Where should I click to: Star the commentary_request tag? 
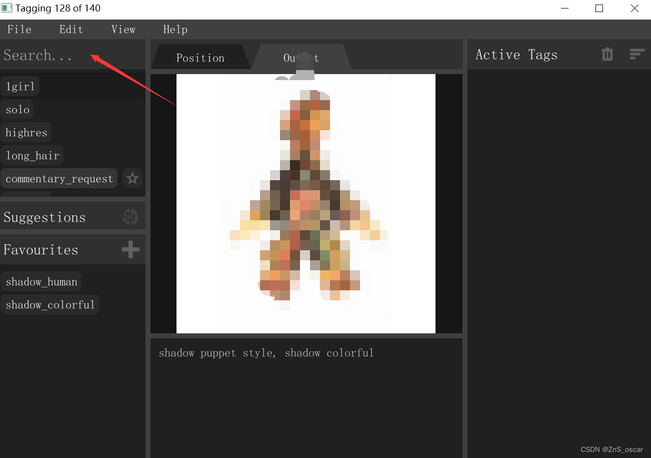(132, 178)
